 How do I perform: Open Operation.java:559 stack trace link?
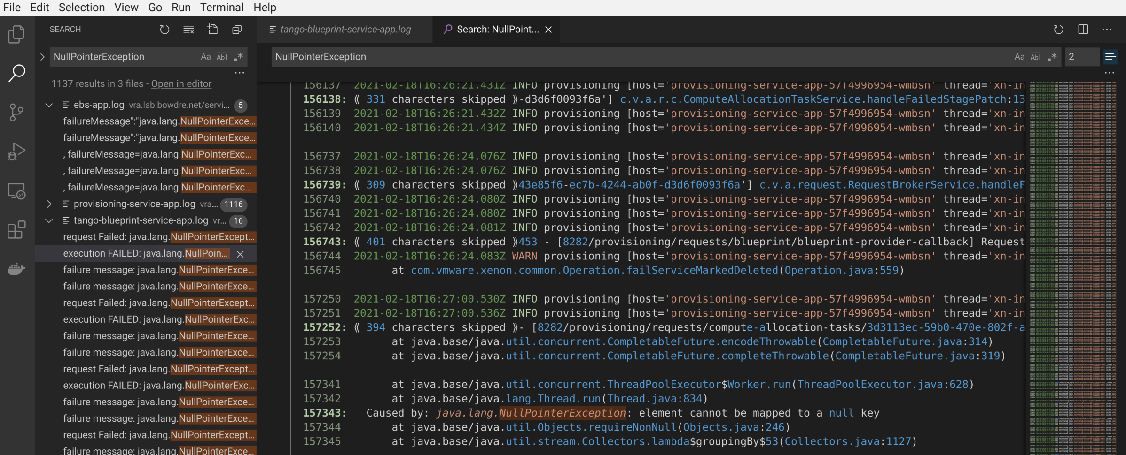[841, 270]
